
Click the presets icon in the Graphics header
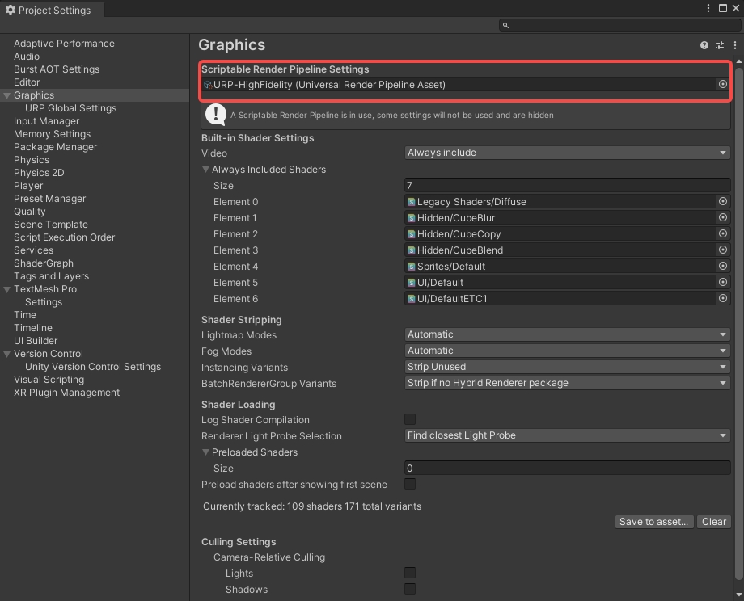point(719,45)
